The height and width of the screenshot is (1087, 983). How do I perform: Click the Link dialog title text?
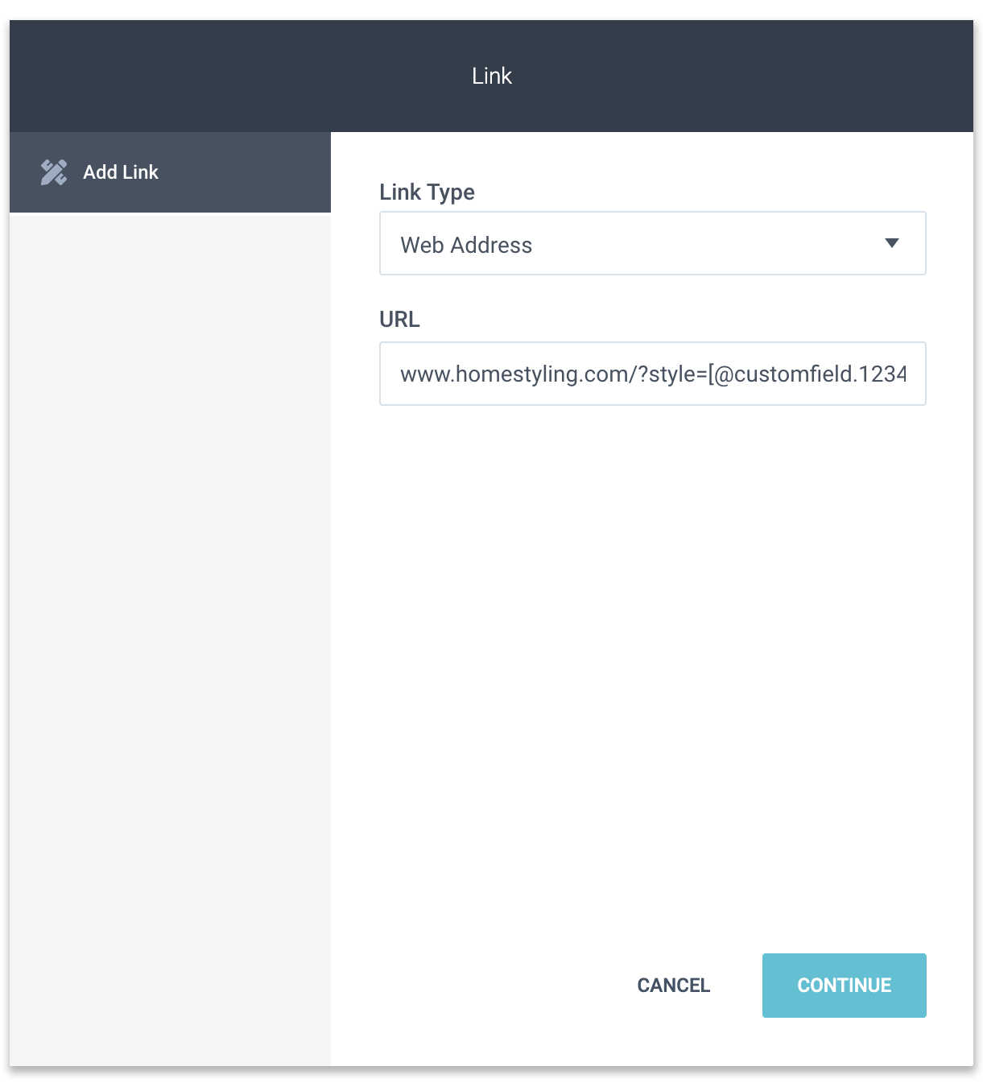pyautogui.click(x=492, y=76)
